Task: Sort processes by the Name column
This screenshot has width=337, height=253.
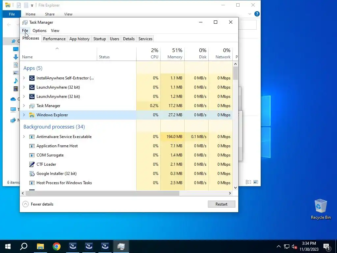Action: coord(58,54)
